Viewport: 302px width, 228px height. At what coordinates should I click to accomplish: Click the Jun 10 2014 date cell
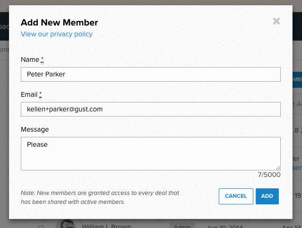tap(225, 226)
